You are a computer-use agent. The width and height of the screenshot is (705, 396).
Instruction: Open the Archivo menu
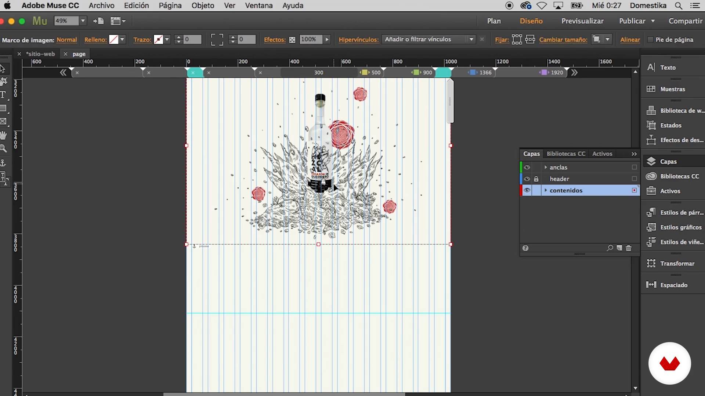[101, 5]
